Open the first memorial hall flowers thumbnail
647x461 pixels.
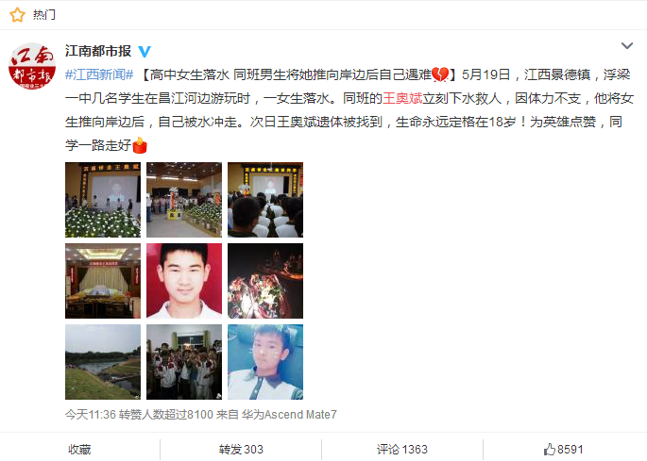pos(103,200)
